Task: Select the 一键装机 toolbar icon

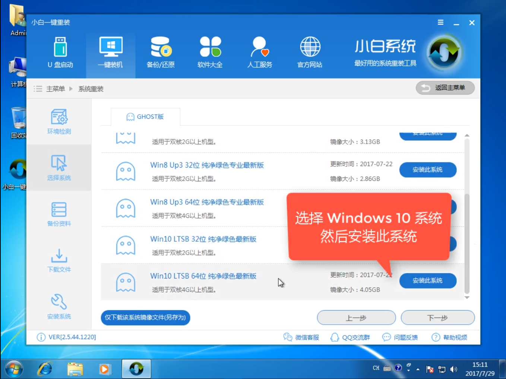Action: tap(111, 52)
